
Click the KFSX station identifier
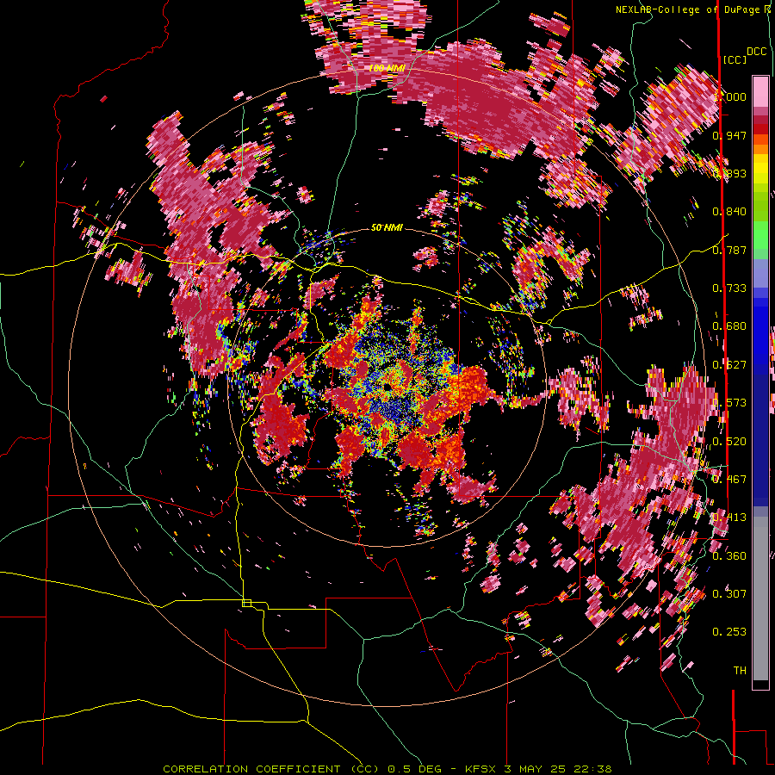coord(482,769)
